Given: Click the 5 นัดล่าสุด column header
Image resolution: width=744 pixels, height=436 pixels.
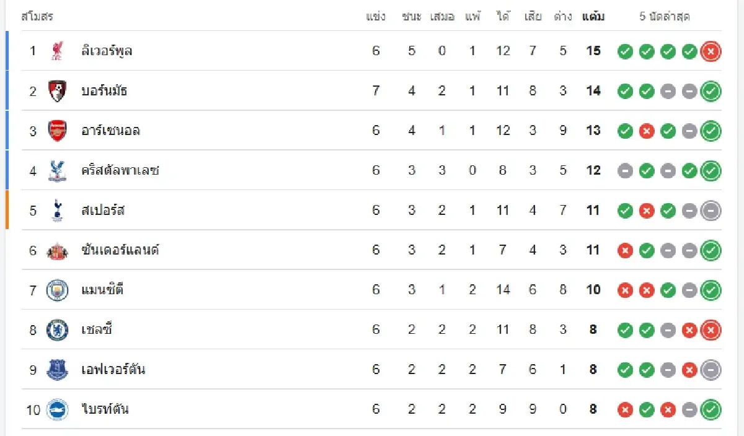Looking at the screenshot, I should (x=665, y=17).
